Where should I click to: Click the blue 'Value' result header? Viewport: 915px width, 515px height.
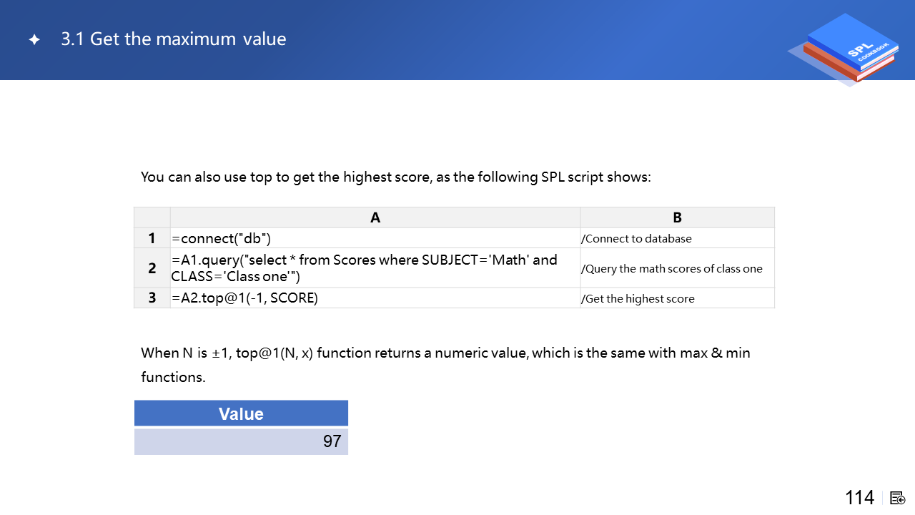[x=241, y=413]
